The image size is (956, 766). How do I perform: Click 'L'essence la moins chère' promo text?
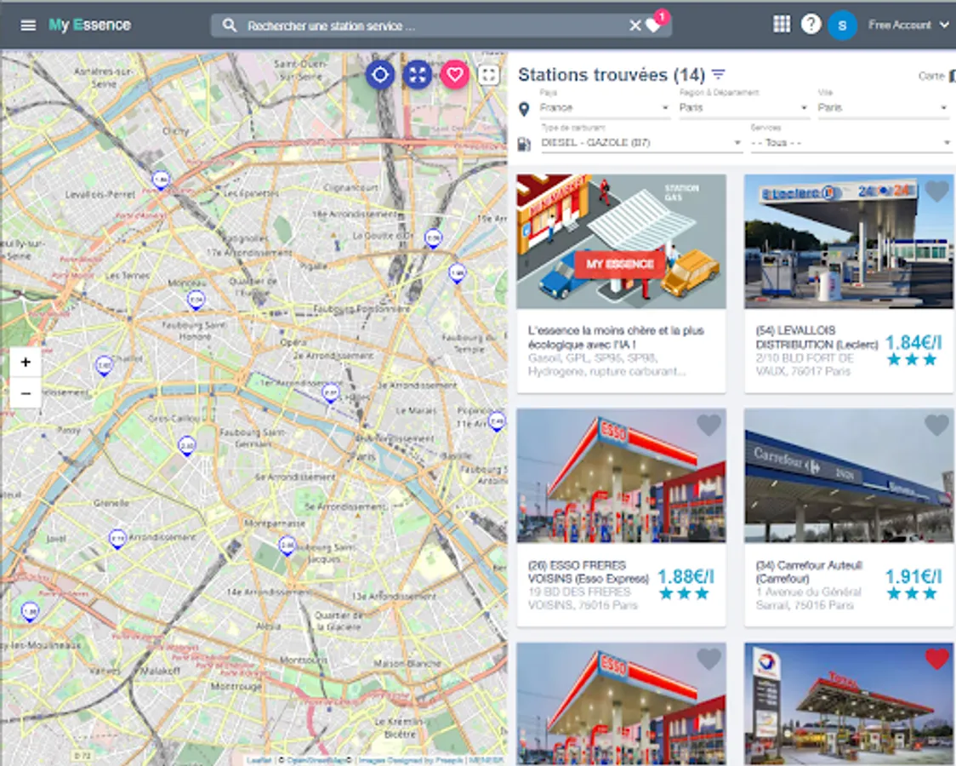coord(616,337)
